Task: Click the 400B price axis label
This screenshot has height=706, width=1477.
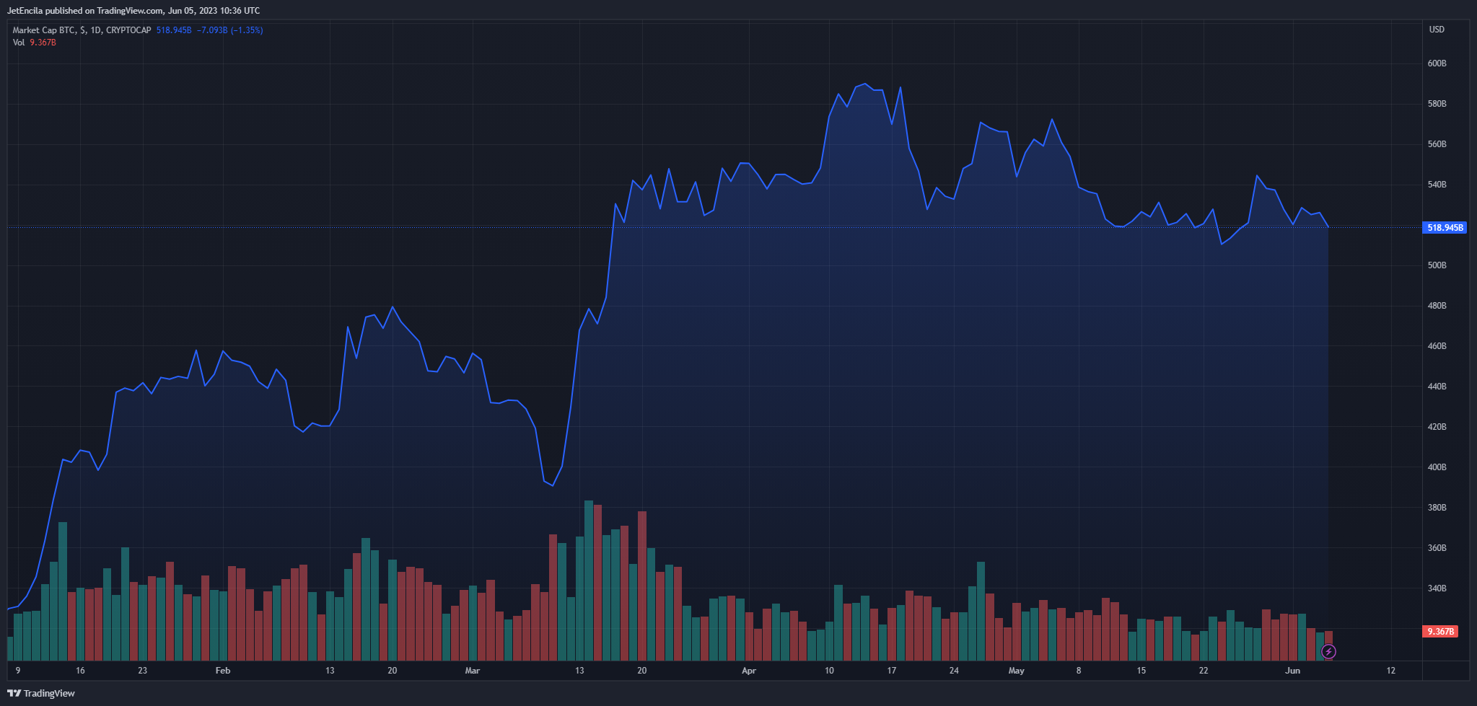Action: 1437,467
